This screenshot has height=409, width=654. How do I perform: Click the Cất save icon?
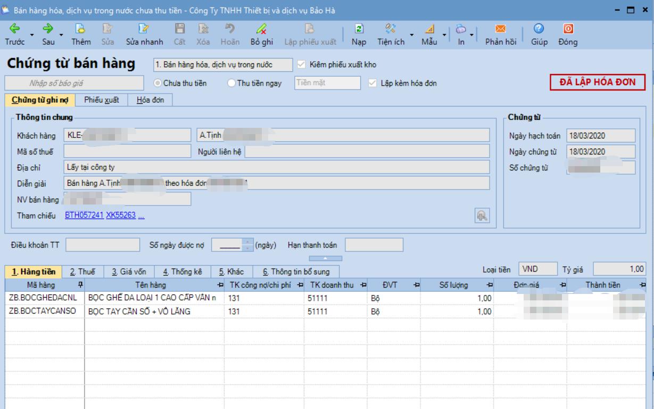click(x=180, y=29)
